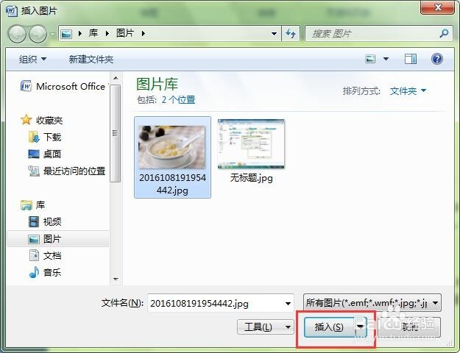Expand the arrow before 库 in address bar
Screen dimensions: 460x353
[x=79, y=34]
